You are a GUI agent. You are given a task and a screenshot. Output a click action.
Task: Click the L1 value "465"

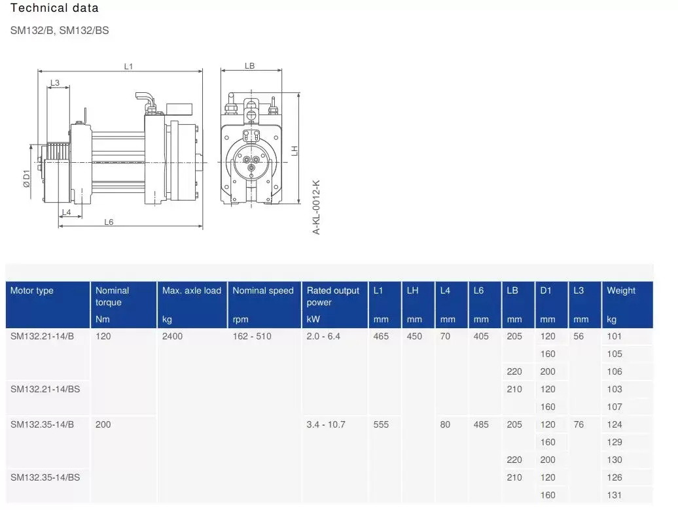point(381,336)
